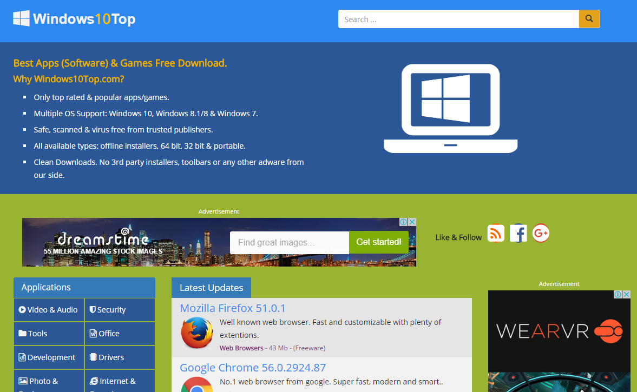
Task: Click the Clean Downloads bullet text
Action: pyautogui.click(x=169, y=168)
